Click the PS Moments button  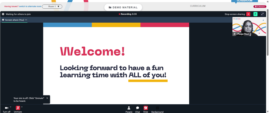pyautogui.click(x=260, y=6)
